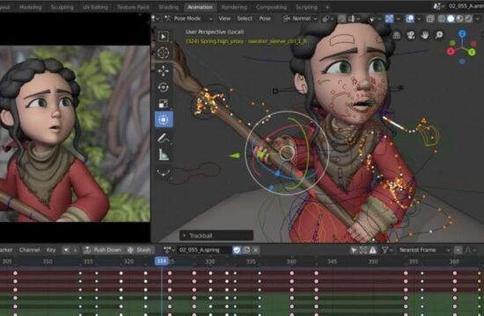Open the dope sheet Key menu
The image size is (484, 316).
(x=51, y=250)
